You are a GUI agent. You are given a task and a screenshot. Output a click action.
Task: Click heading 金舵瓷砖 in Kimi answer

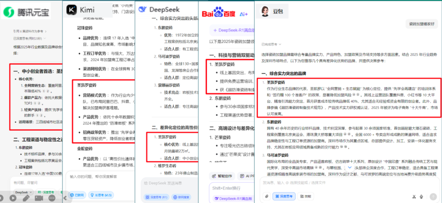(85, 148)
